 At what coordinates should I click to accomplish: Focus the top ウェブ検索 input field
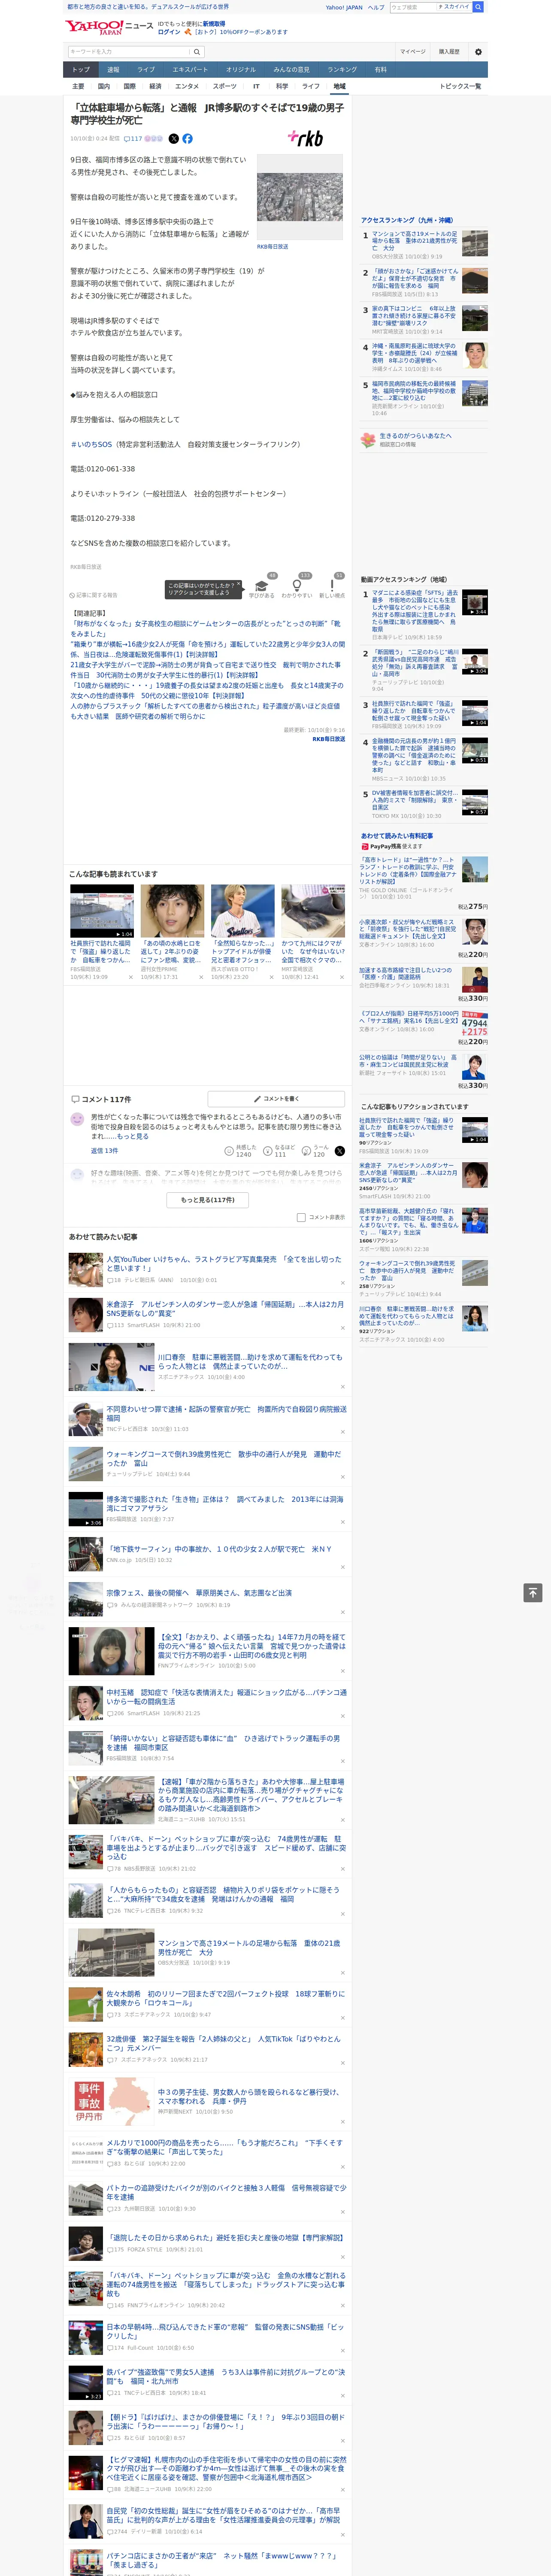click(x=413, y=7)
